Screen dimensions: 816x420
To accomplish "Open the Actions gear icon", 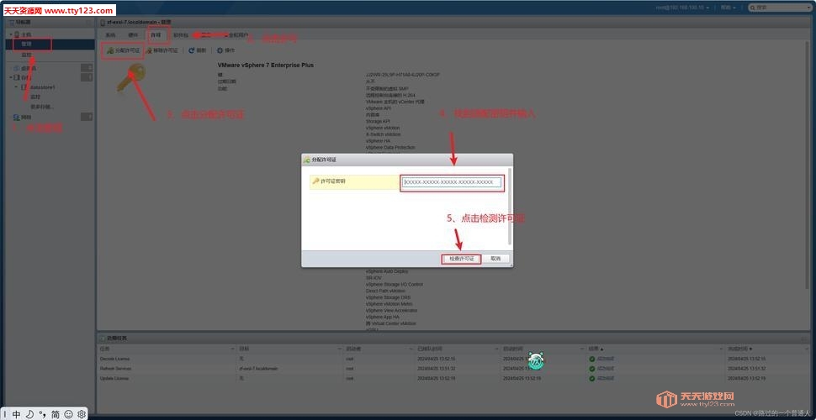I will [220, 50].
